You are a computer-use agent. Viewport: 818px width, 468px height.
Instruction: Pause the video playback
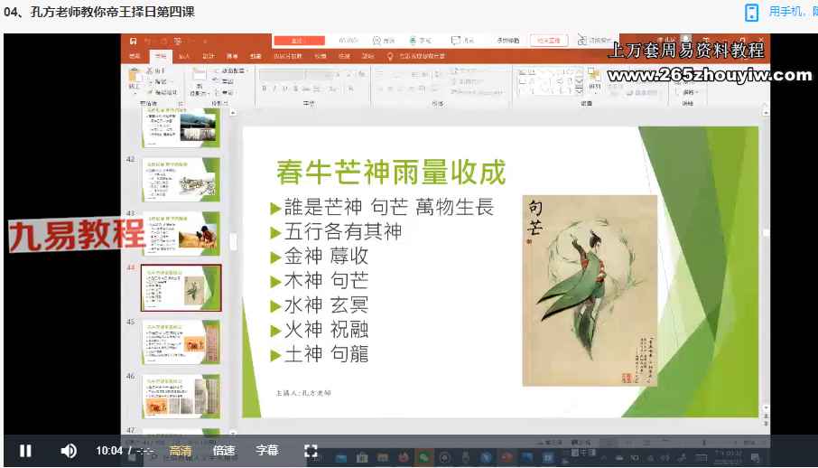coord(25,451)
